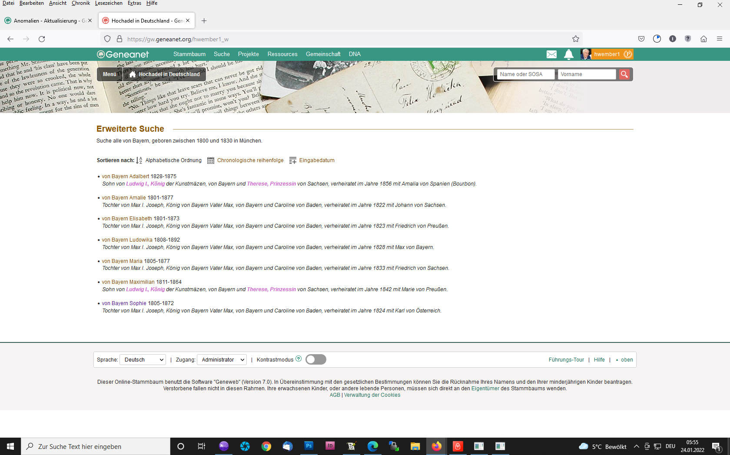Click the Kontrastmodus help question icon
The width and height of the screenshot is (730, 455).
[x=299, y=359]
